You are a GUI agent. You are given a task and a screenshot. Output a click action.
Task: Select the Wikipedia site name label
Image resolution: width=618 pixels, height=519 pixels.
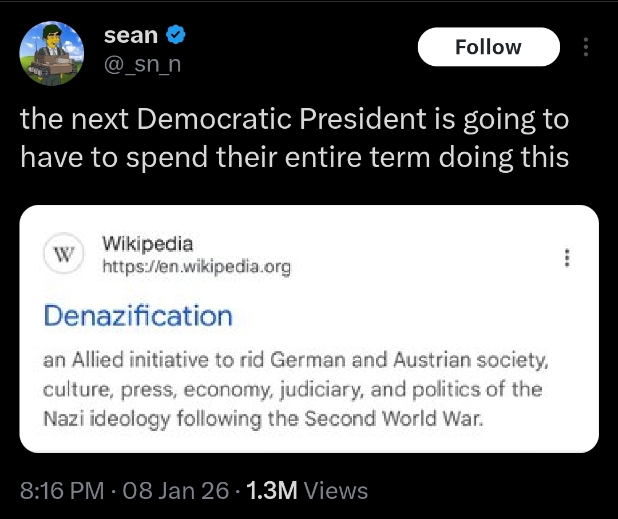(148, 244)
